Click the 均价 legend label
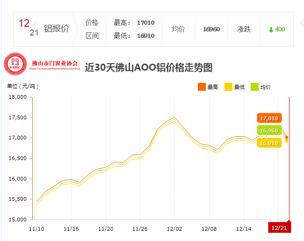 point(266,87)
